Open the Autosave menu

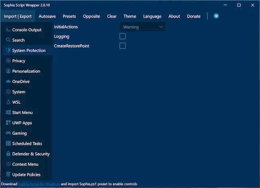coord(47,16)
